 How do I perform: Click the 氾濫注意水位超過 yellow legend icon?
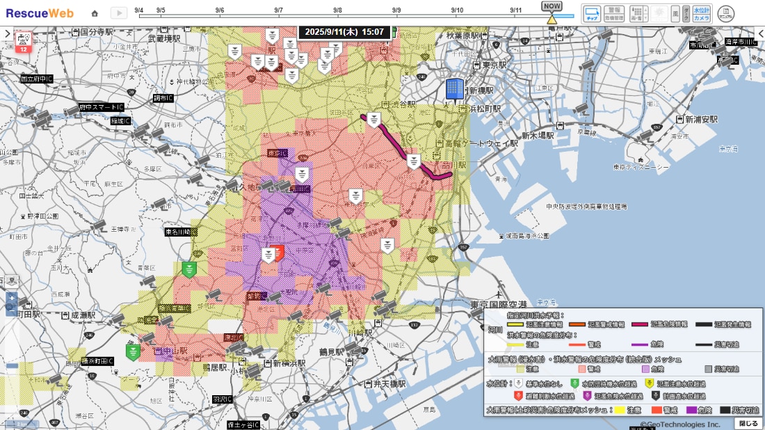pyautogui.click(x=650, y=383)
